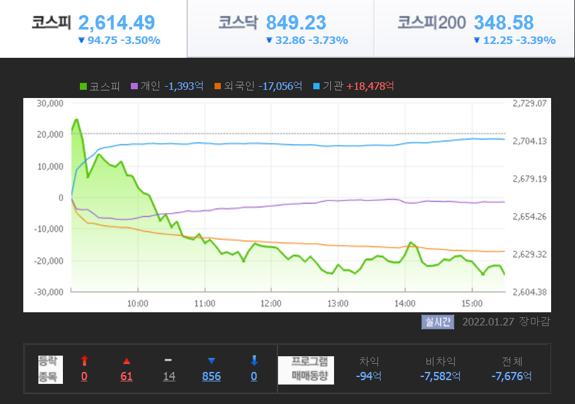
Task: Open the 코스피200 index tab
Action: pyautogui.click(x=474, y=28)
